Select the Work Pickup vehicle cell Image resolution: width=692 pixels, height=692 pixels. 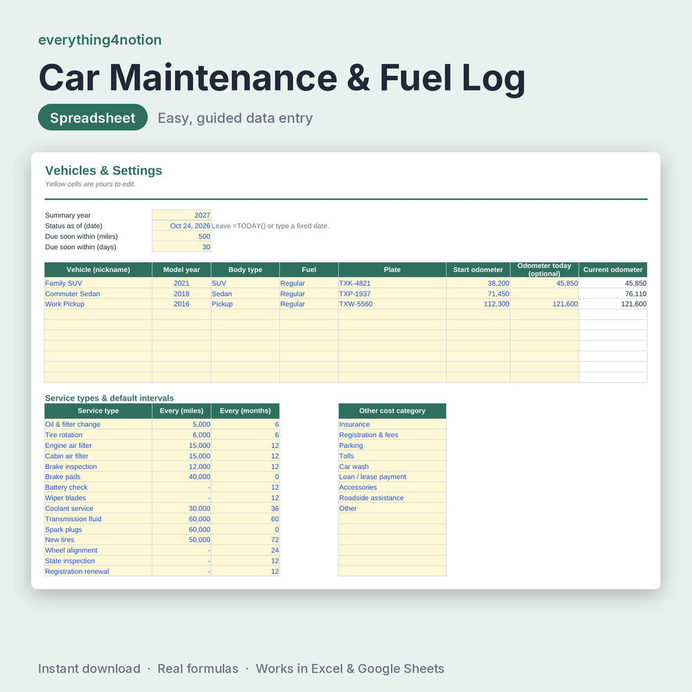98,304
